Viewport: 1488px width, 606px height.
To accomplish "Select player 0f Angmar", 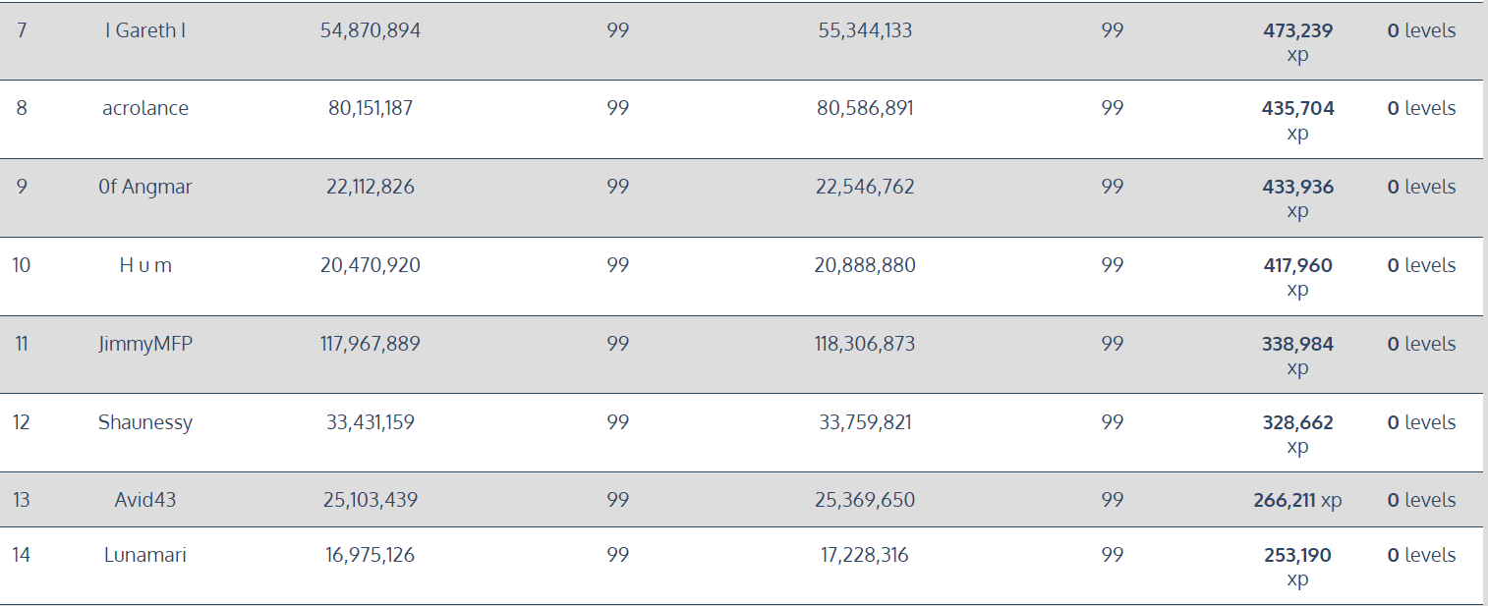I will click(145, 187).
